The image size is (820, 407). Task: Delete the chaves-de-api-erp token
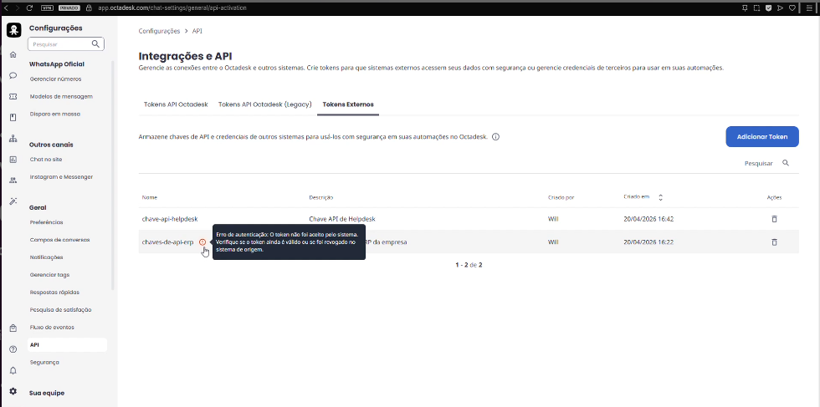tap(775, 242)
